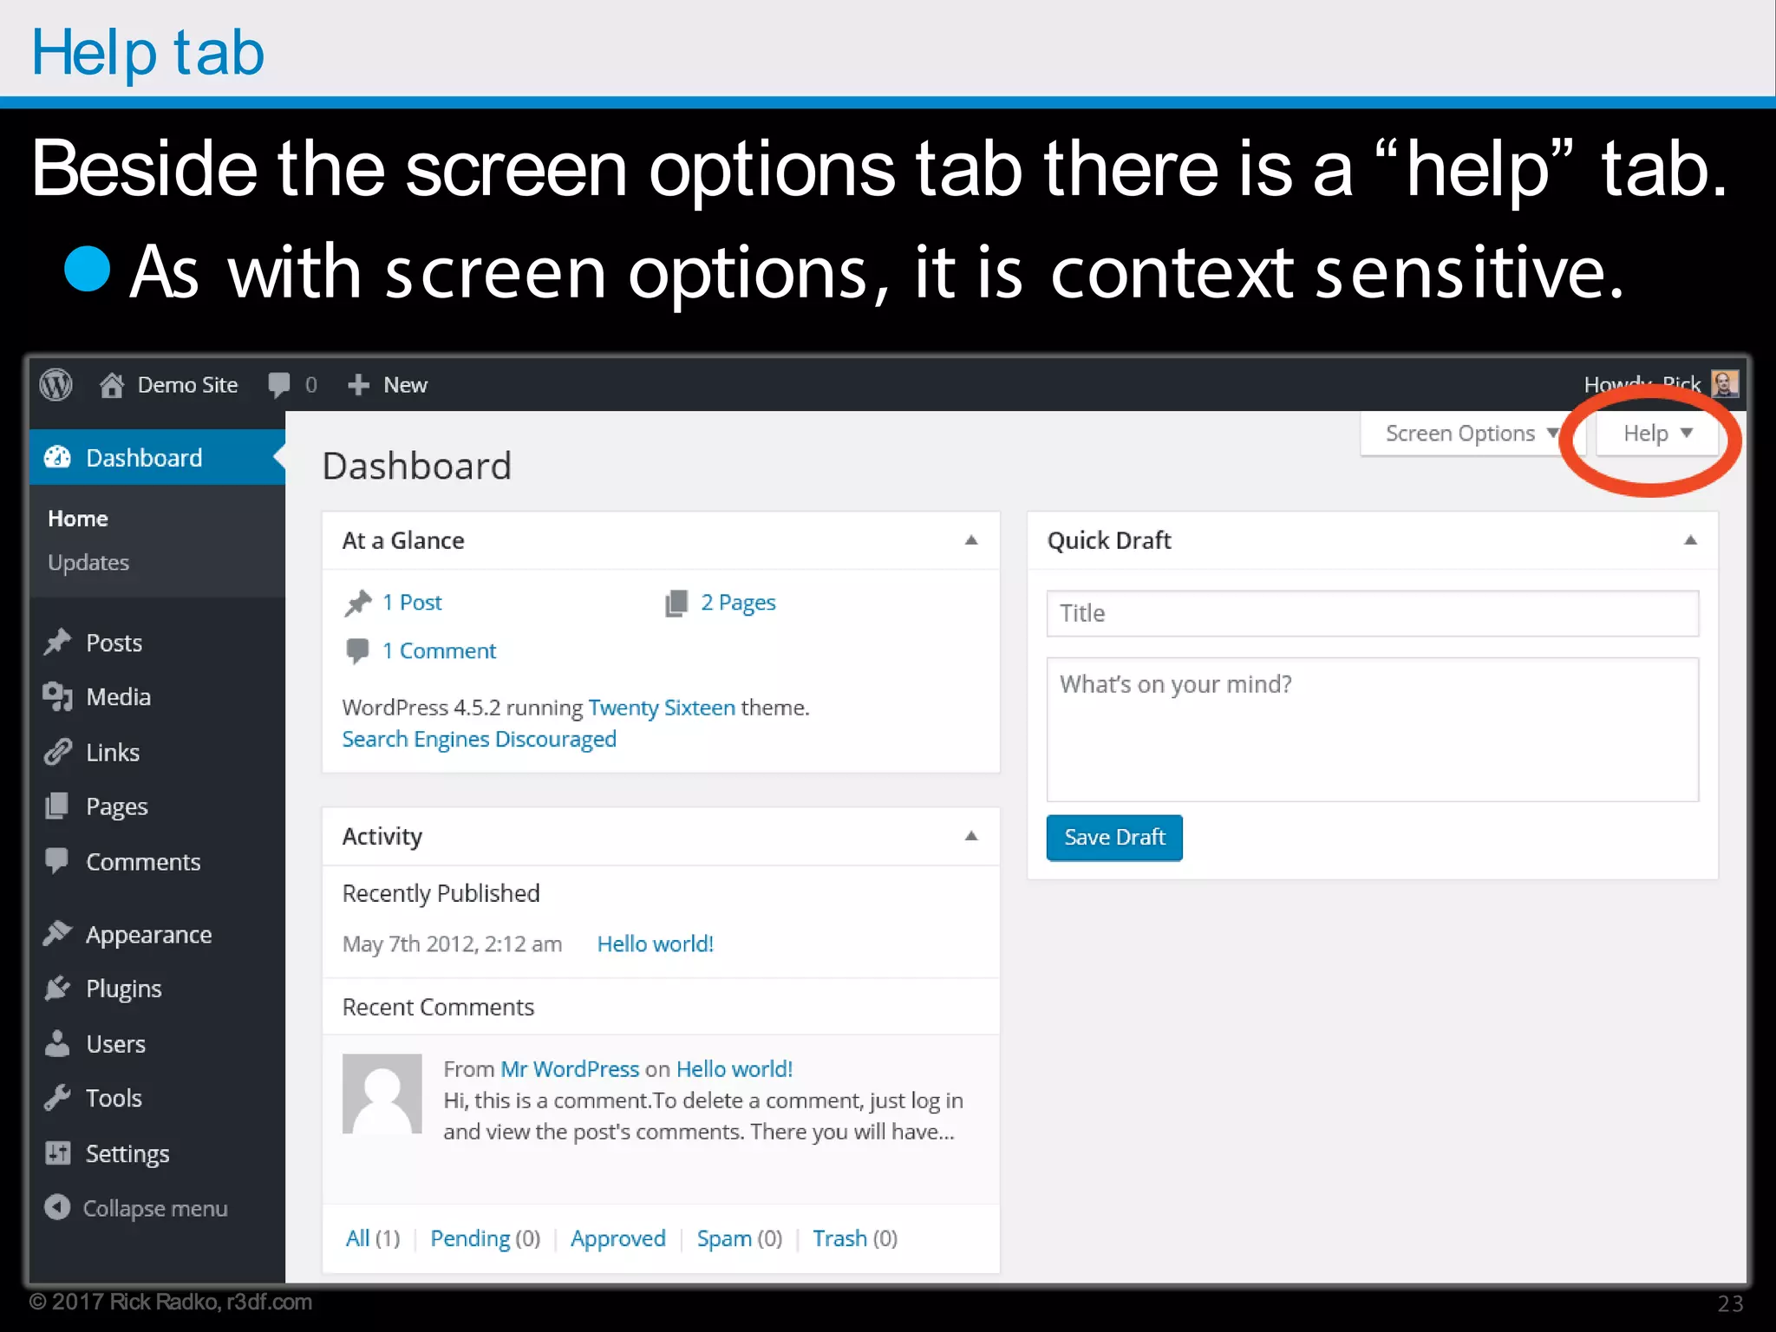Screen dimensions: 1776x1332
Task: Click the bubble icon beside 1 Comment
Action: [357, 651]
